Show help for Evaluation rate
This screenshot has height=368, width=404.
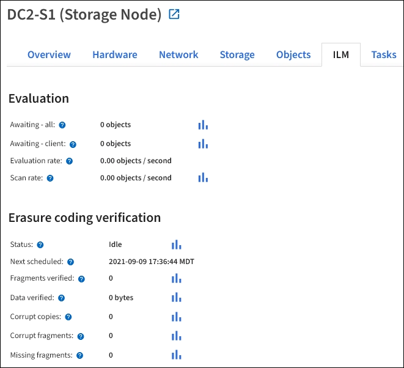[69, 161]
